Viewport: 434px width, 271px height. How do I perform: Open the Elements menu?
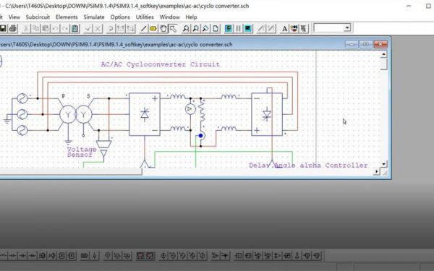coord(67,17)
